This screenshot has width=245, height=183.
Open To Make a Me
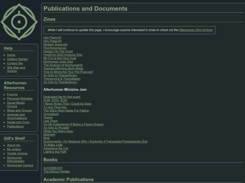click(x=53, y=145)
